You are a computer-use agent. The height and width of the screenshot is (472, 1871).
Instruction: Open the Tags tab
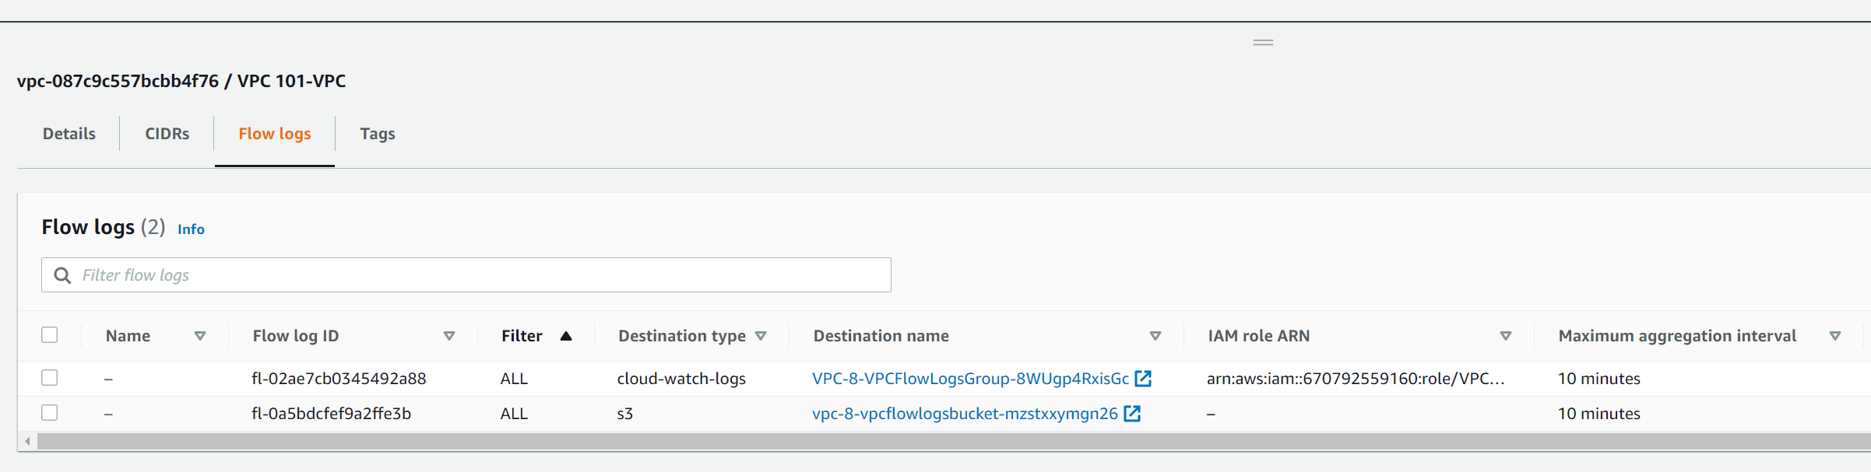(x=378, y=134)
